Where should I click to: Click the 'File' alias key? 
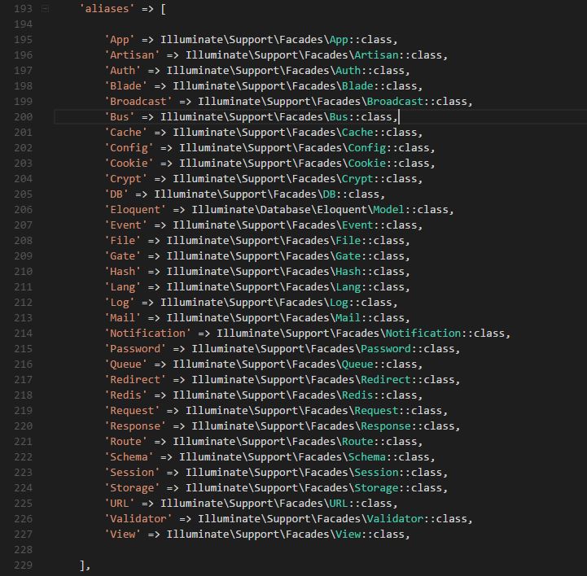pyautogui.click(x=123, y=241)
